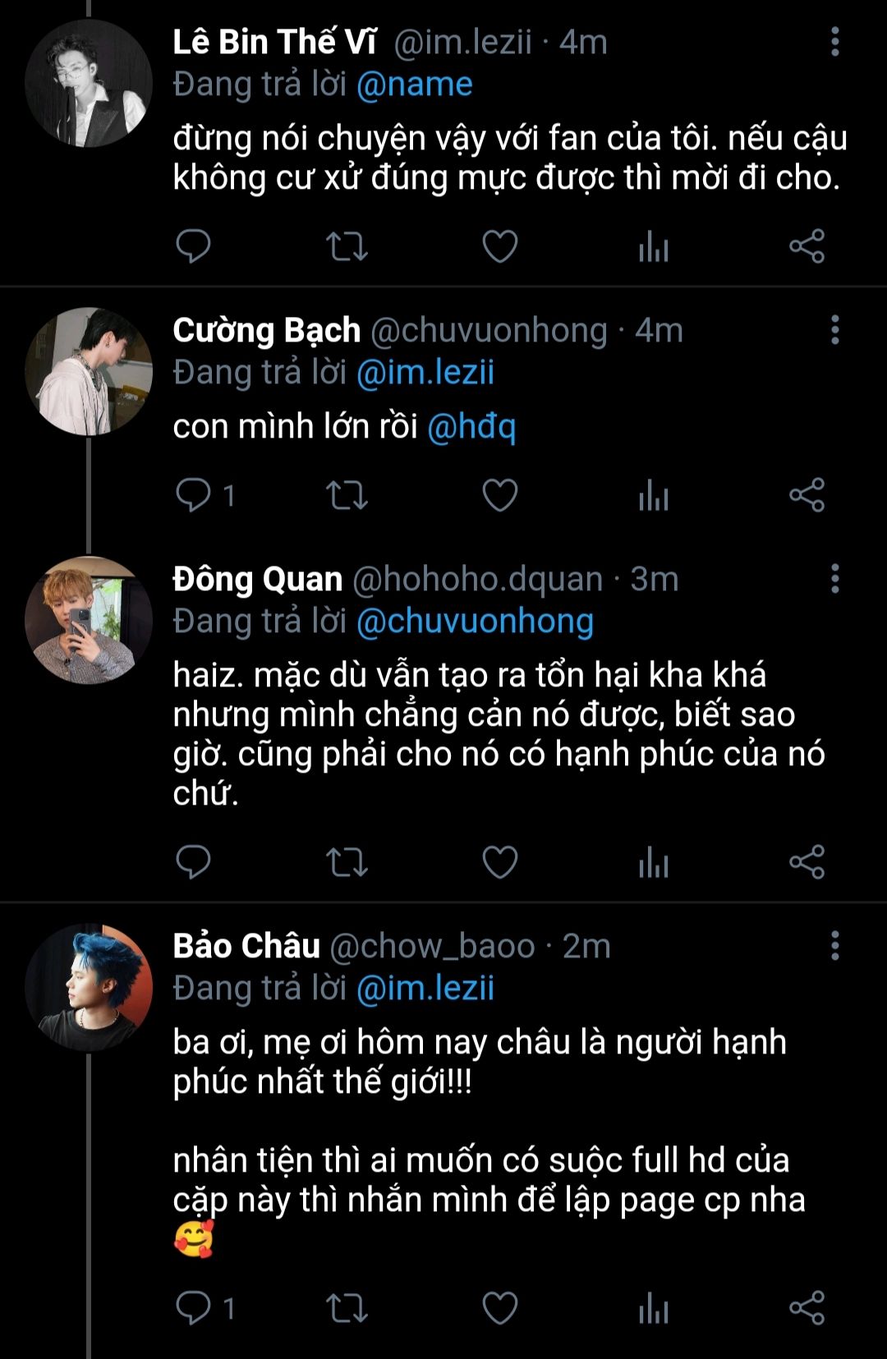Image resolution: width=887 pixels, height=1359 pixels.
Task: Open Cường Bạch's profile from display name
Action: point(266,330)
